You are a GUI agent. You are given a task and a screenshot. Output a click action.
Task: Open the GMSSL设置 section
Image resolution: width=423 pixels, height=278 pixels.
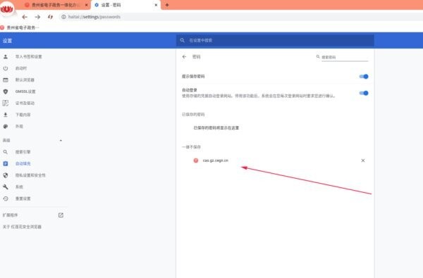[25, 91]
